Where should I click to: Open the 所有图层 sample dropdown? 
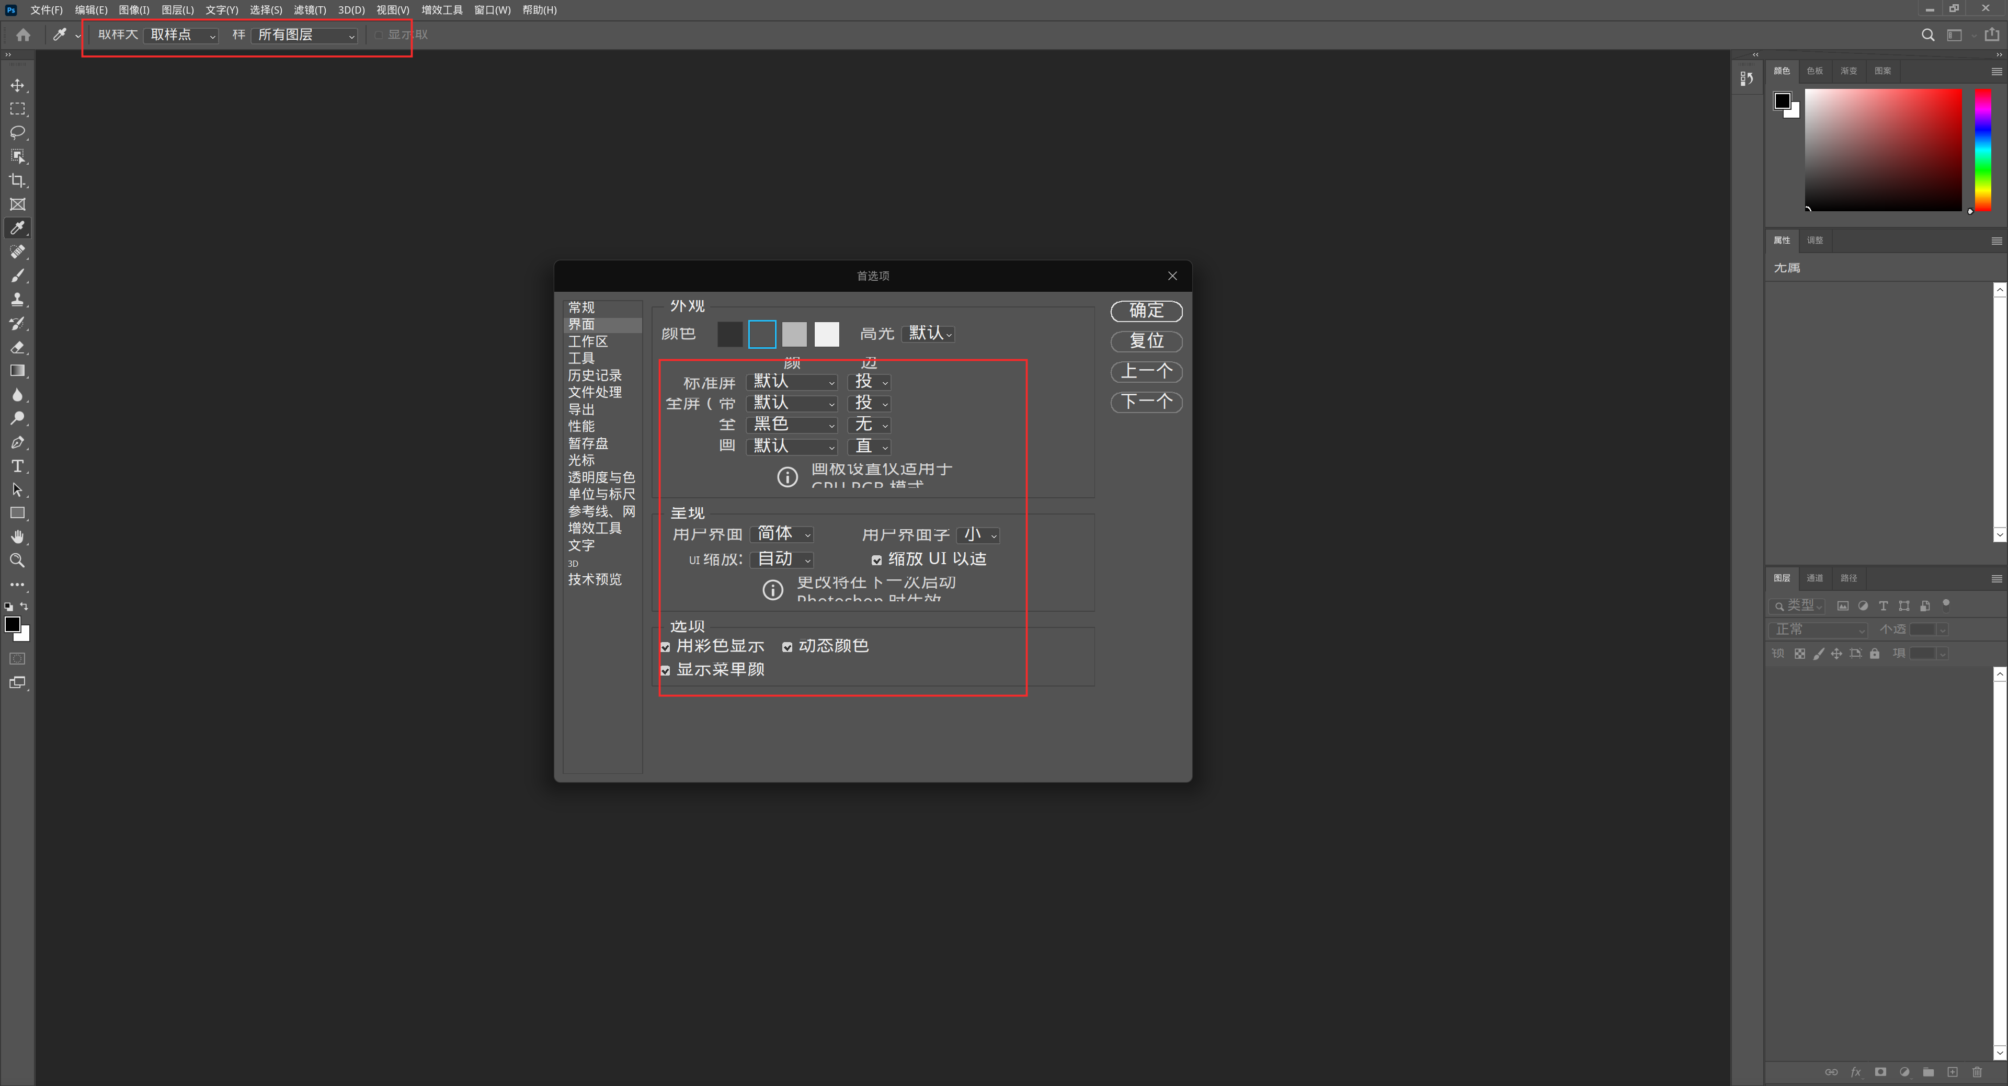(x=304, y=35)
